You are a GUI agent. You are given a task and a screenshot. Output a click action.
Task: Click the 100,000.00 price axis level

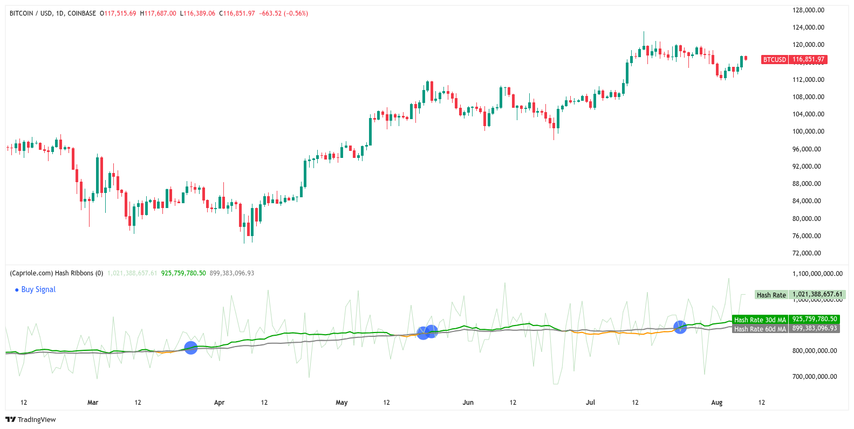tap(808, 132)
